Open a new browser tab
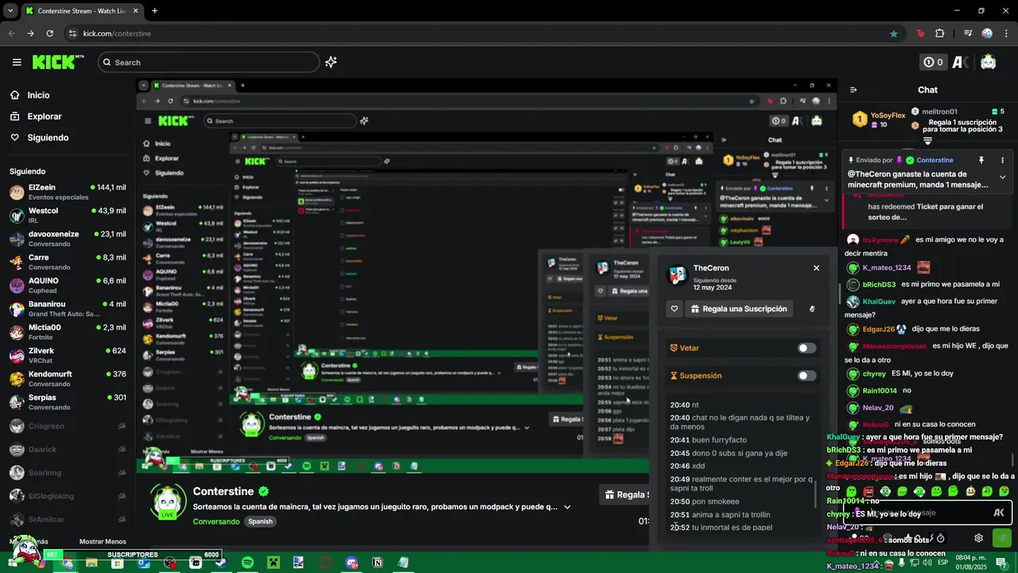1018x573 pixels. [154, 11]
